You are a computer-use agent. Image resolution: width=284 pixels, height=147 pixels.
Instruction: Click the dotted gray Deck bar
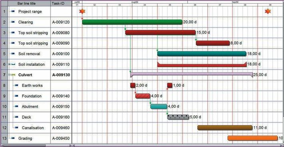point(178,117)
